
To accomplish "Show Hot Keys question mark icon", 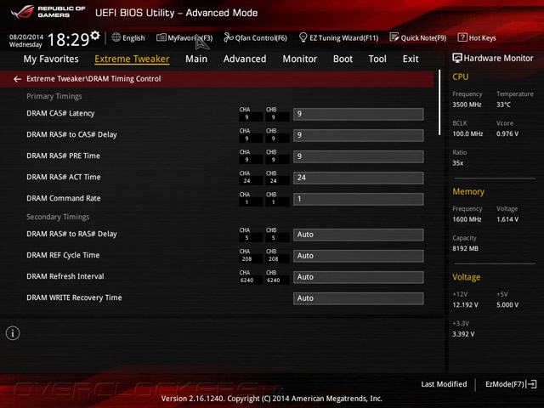I will [462, 37].
